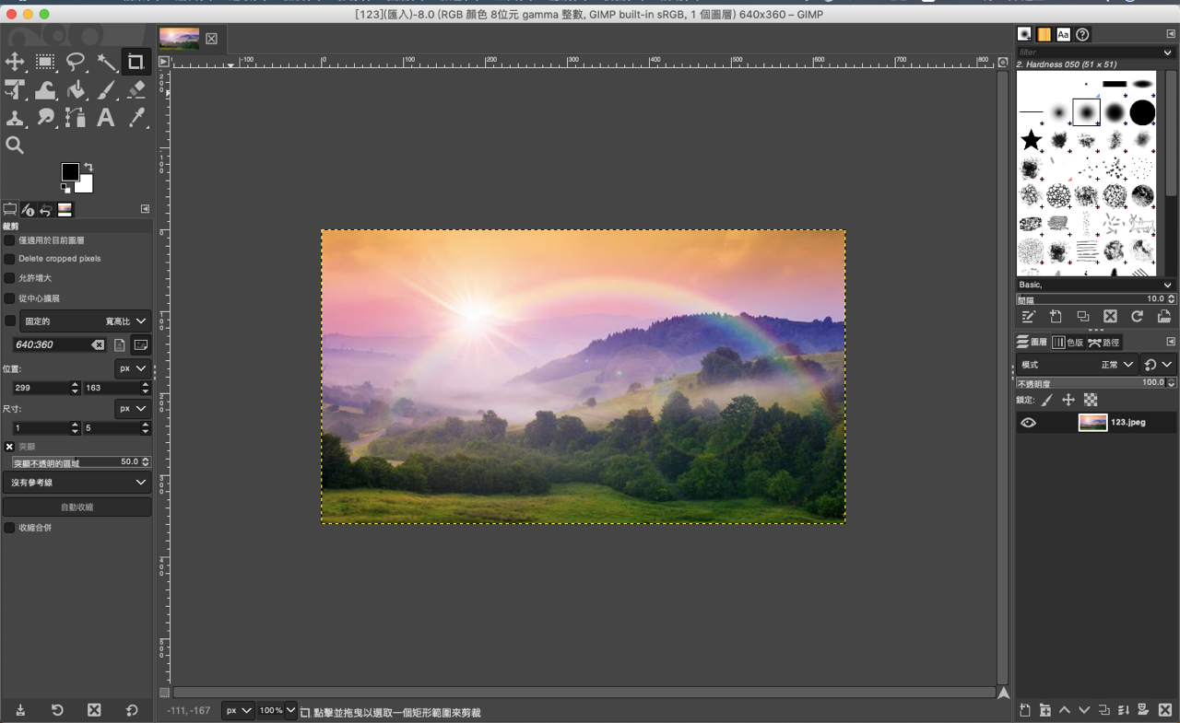Select the Rectangle Select tool
Image resolution: width=1180 pixels, height=723 pixels.
[x=45, y=62]
